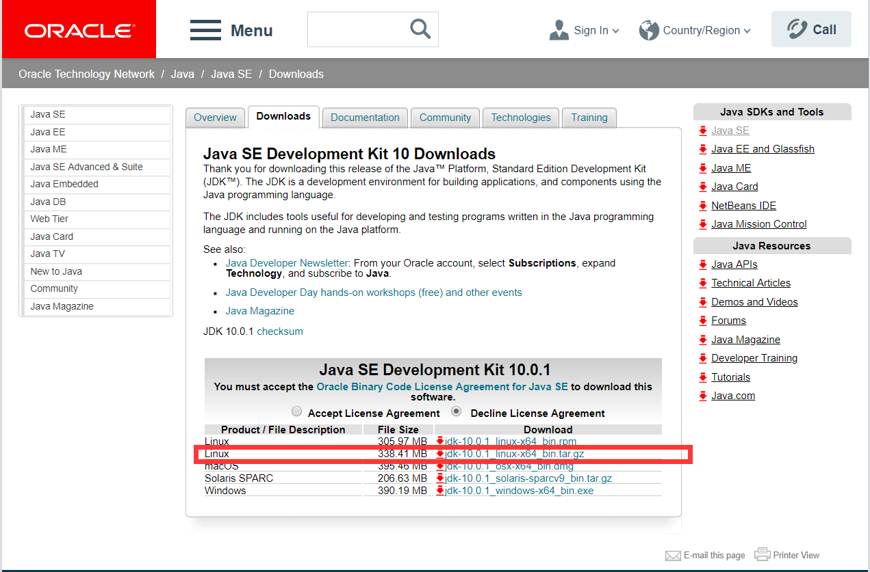Open the Demos and Videos link
The width and height of the screenshot is (870, 572).
pyautogui.click(x=754, y=302)
